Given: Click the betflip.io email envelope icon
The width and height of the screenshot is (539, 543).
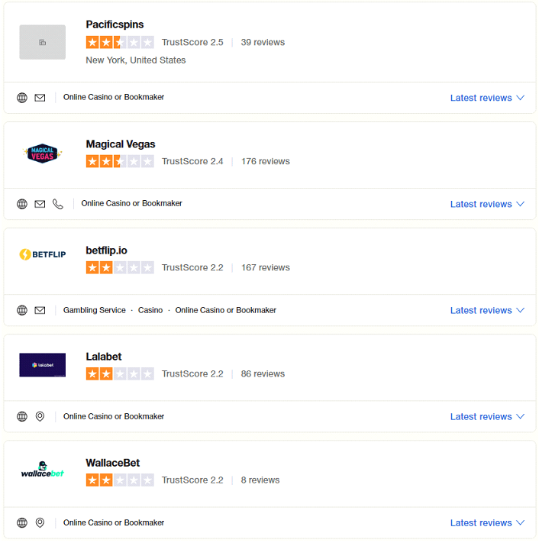Looking at the screenshot, I should coord(40,310).
